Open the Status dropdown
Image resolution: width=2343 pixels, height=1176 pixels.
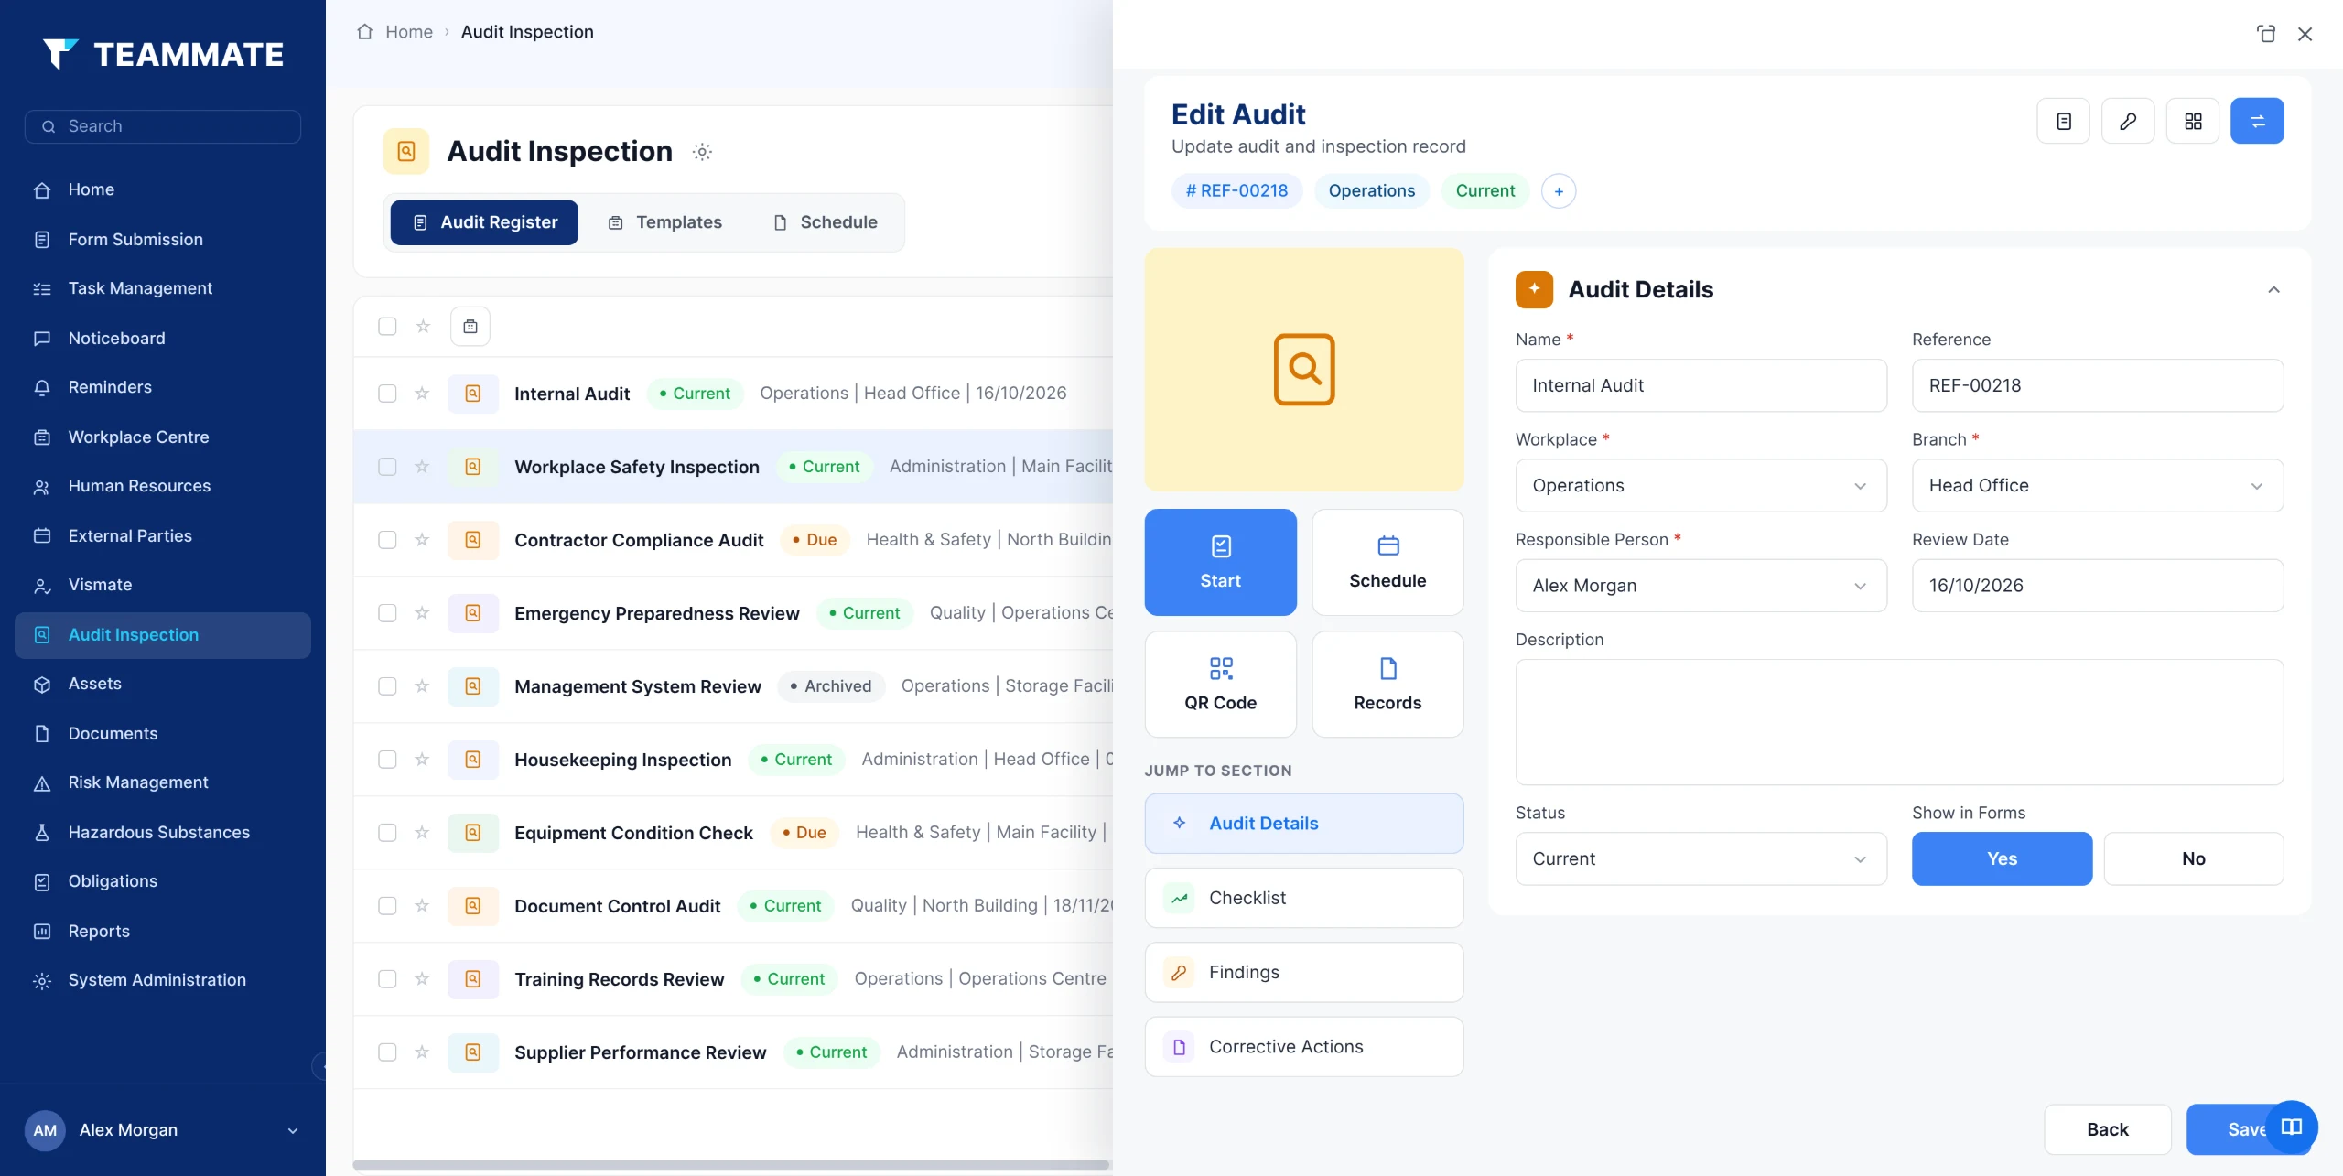[x=1701, y=858]
